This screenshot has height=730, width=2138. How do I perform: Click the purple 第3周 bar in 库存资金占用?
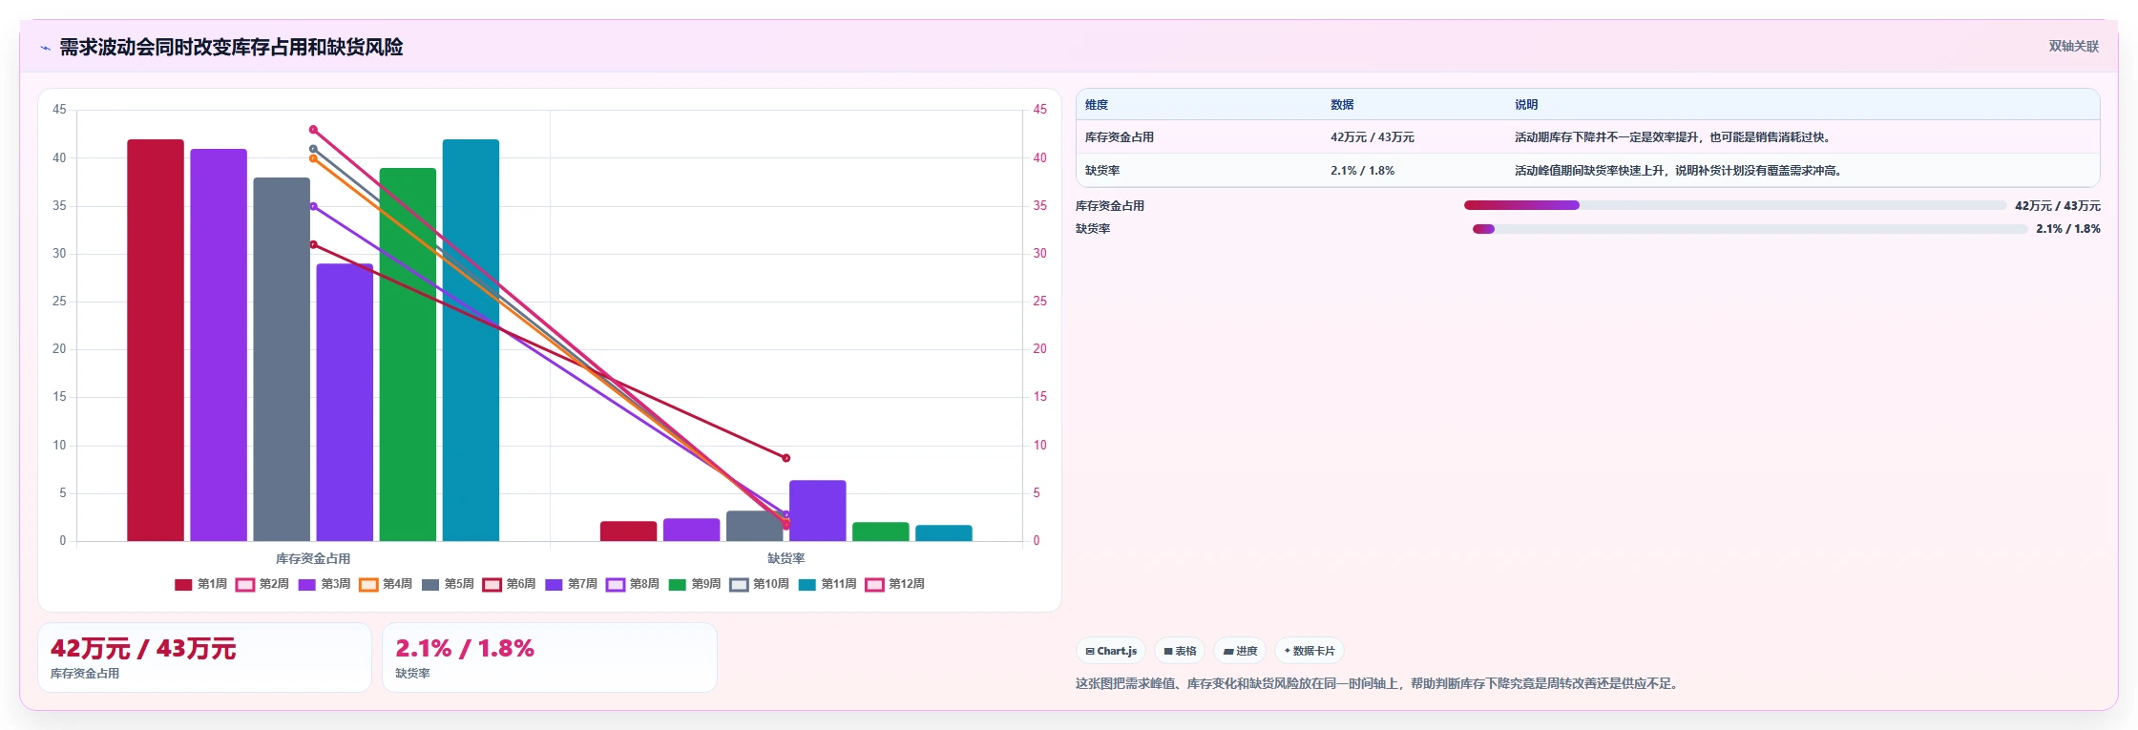[x=219, y=345]
